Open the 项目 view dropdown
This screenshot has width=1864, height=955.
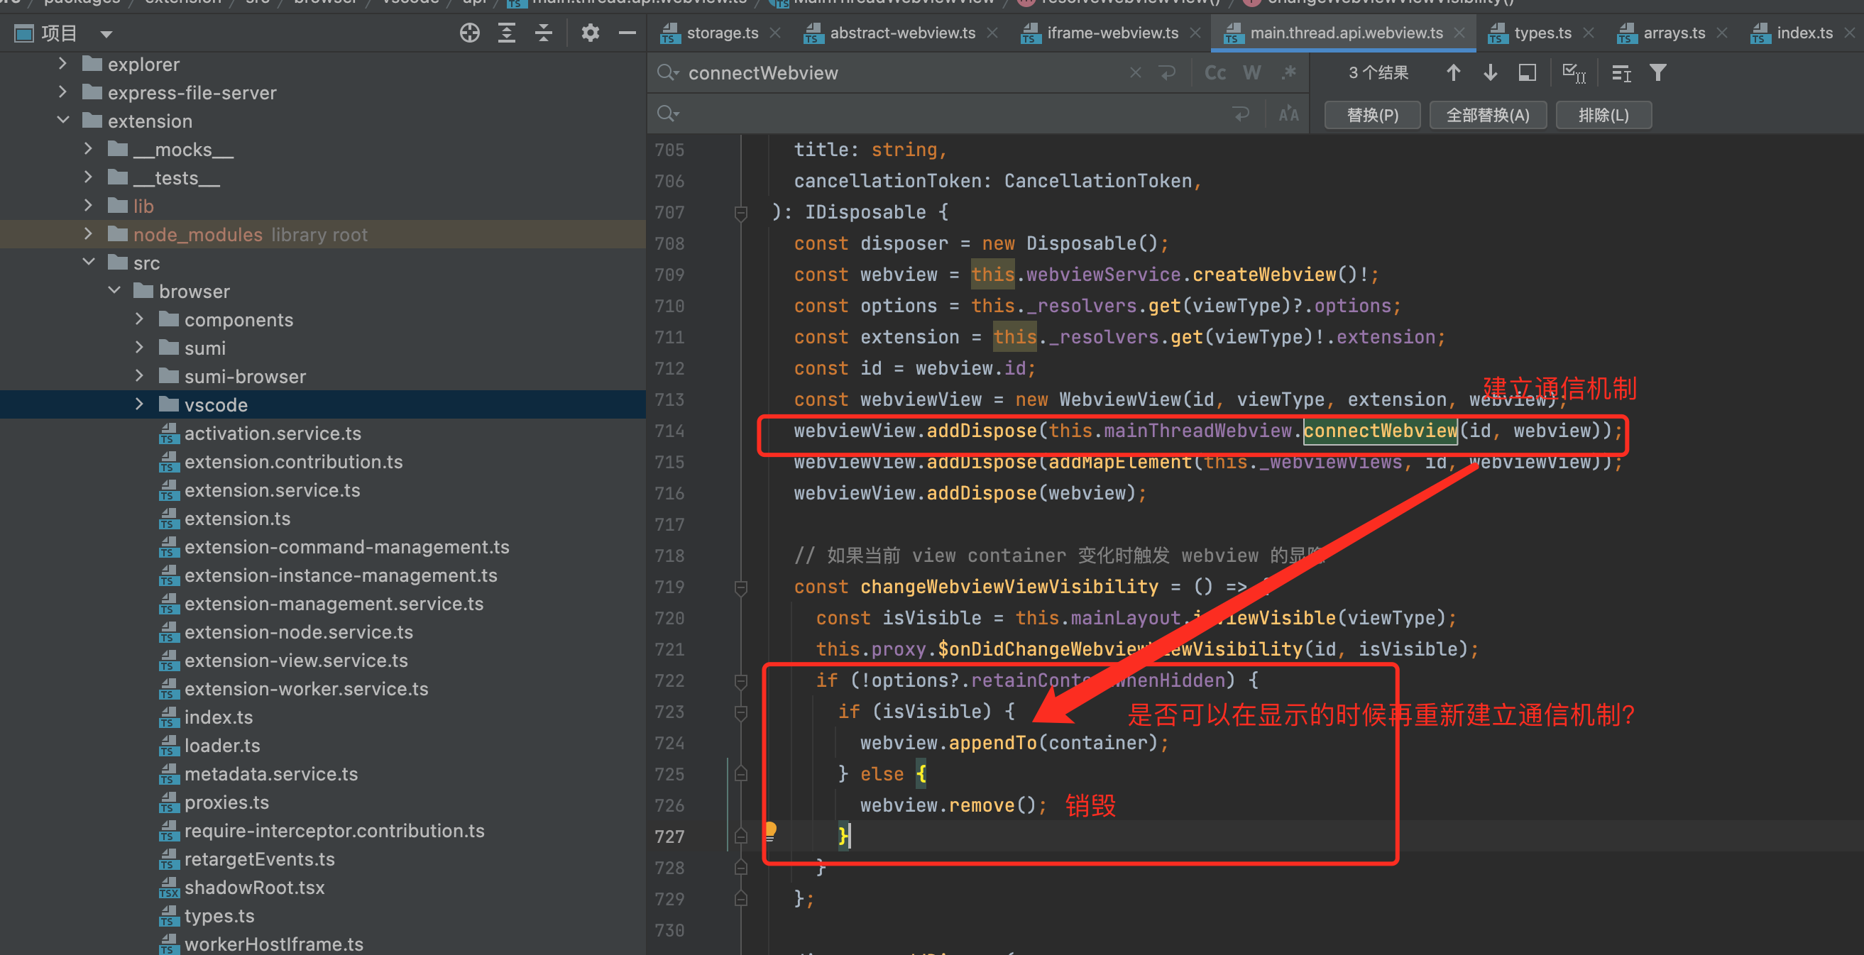click(x=106, y=33)
